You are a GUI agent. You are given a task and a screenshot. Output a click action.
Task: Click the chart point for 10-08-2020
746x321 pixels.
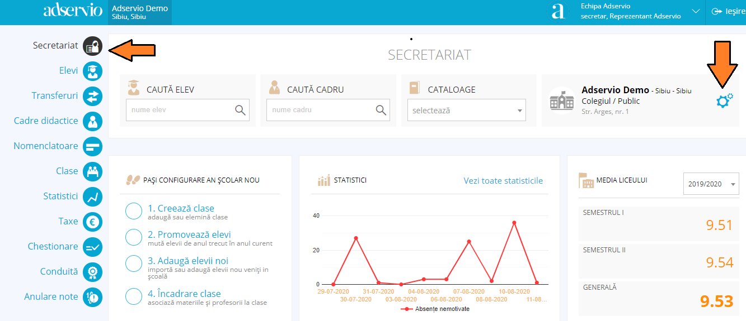(514, 222)
